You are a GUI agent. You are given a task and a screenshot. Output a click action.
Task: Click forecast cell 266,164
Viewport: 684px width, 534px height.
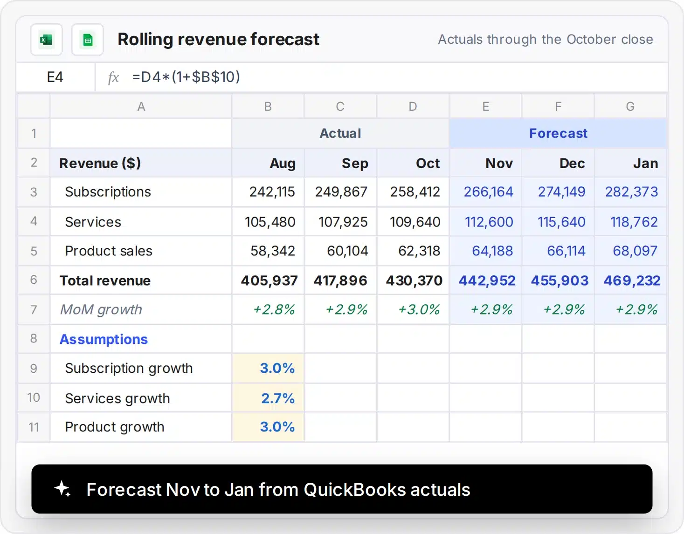click(485, 192)
